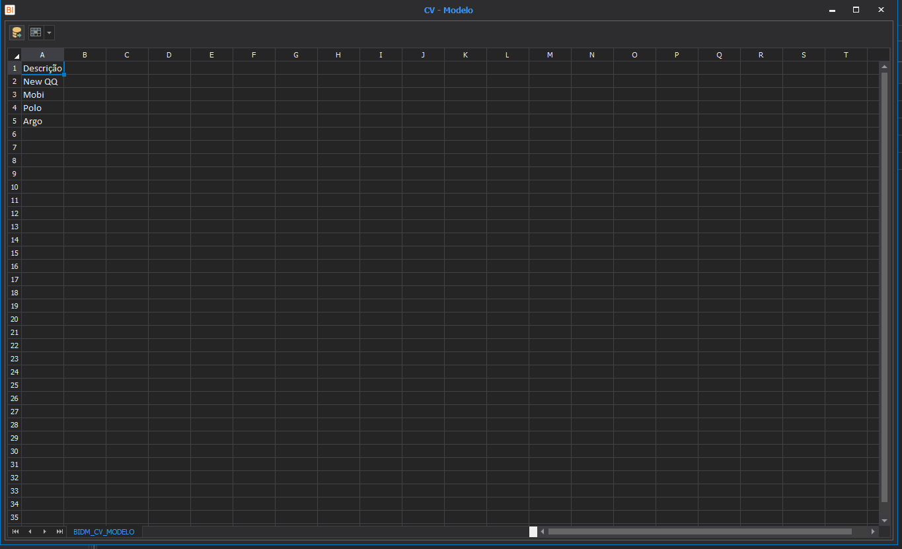Select cell containing "New QQ"

pos(42,81)
